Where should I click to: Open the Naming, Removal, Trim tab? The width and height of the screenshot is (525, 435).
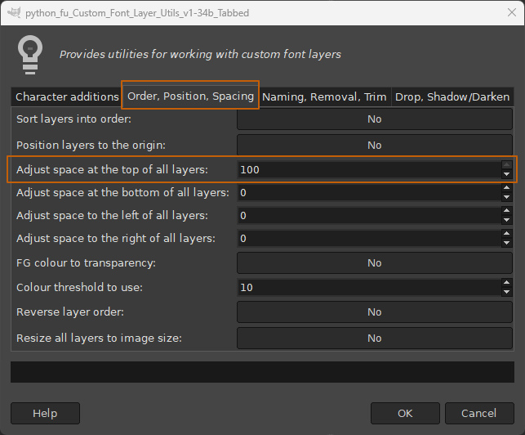coord(324,97)
